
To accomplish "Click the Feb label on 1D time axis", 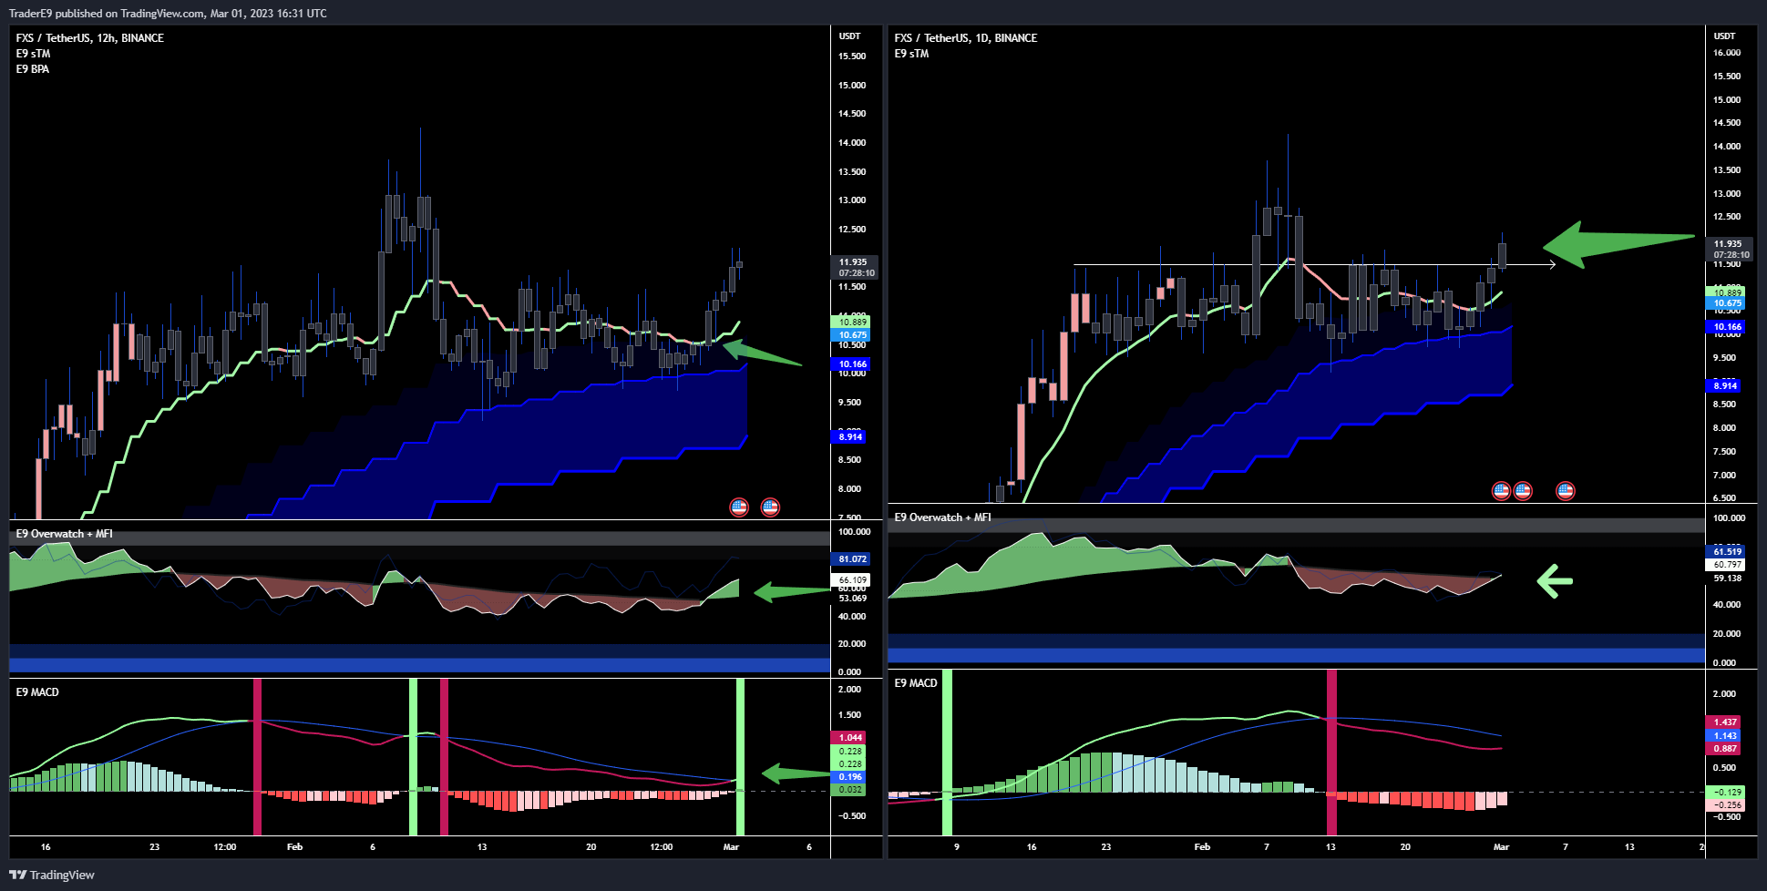I will (1202, 847).
